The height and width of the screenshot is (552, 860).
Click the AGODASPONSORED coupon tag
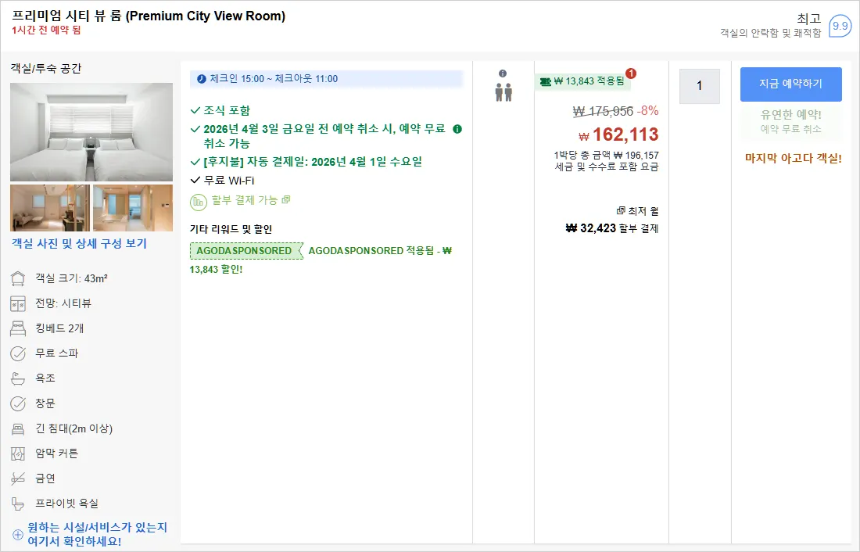pos(246,251)
